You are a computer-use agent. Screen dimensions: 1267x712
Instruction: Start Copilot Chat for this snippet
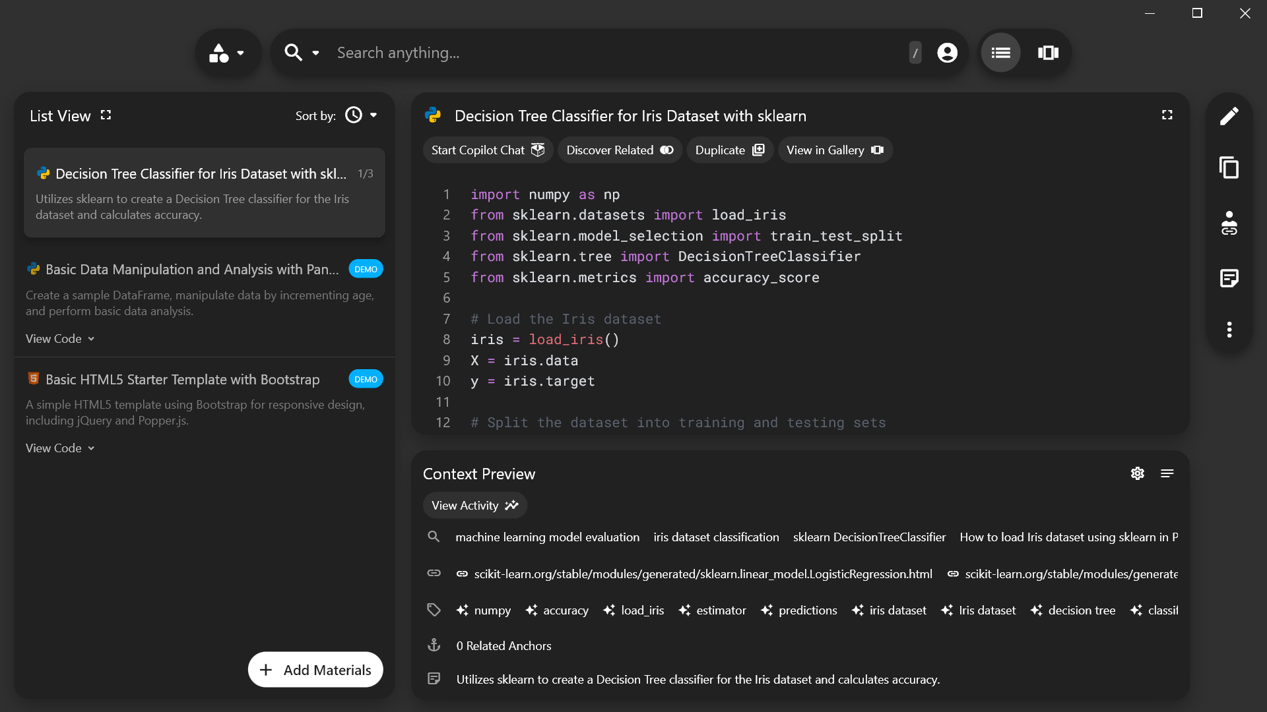[488, 150]
